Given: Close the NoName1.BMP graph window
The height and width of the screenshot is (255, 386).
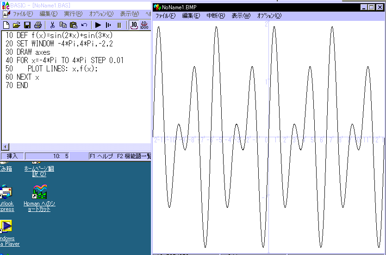Looking at the screenshot, I should click(380, 7).
